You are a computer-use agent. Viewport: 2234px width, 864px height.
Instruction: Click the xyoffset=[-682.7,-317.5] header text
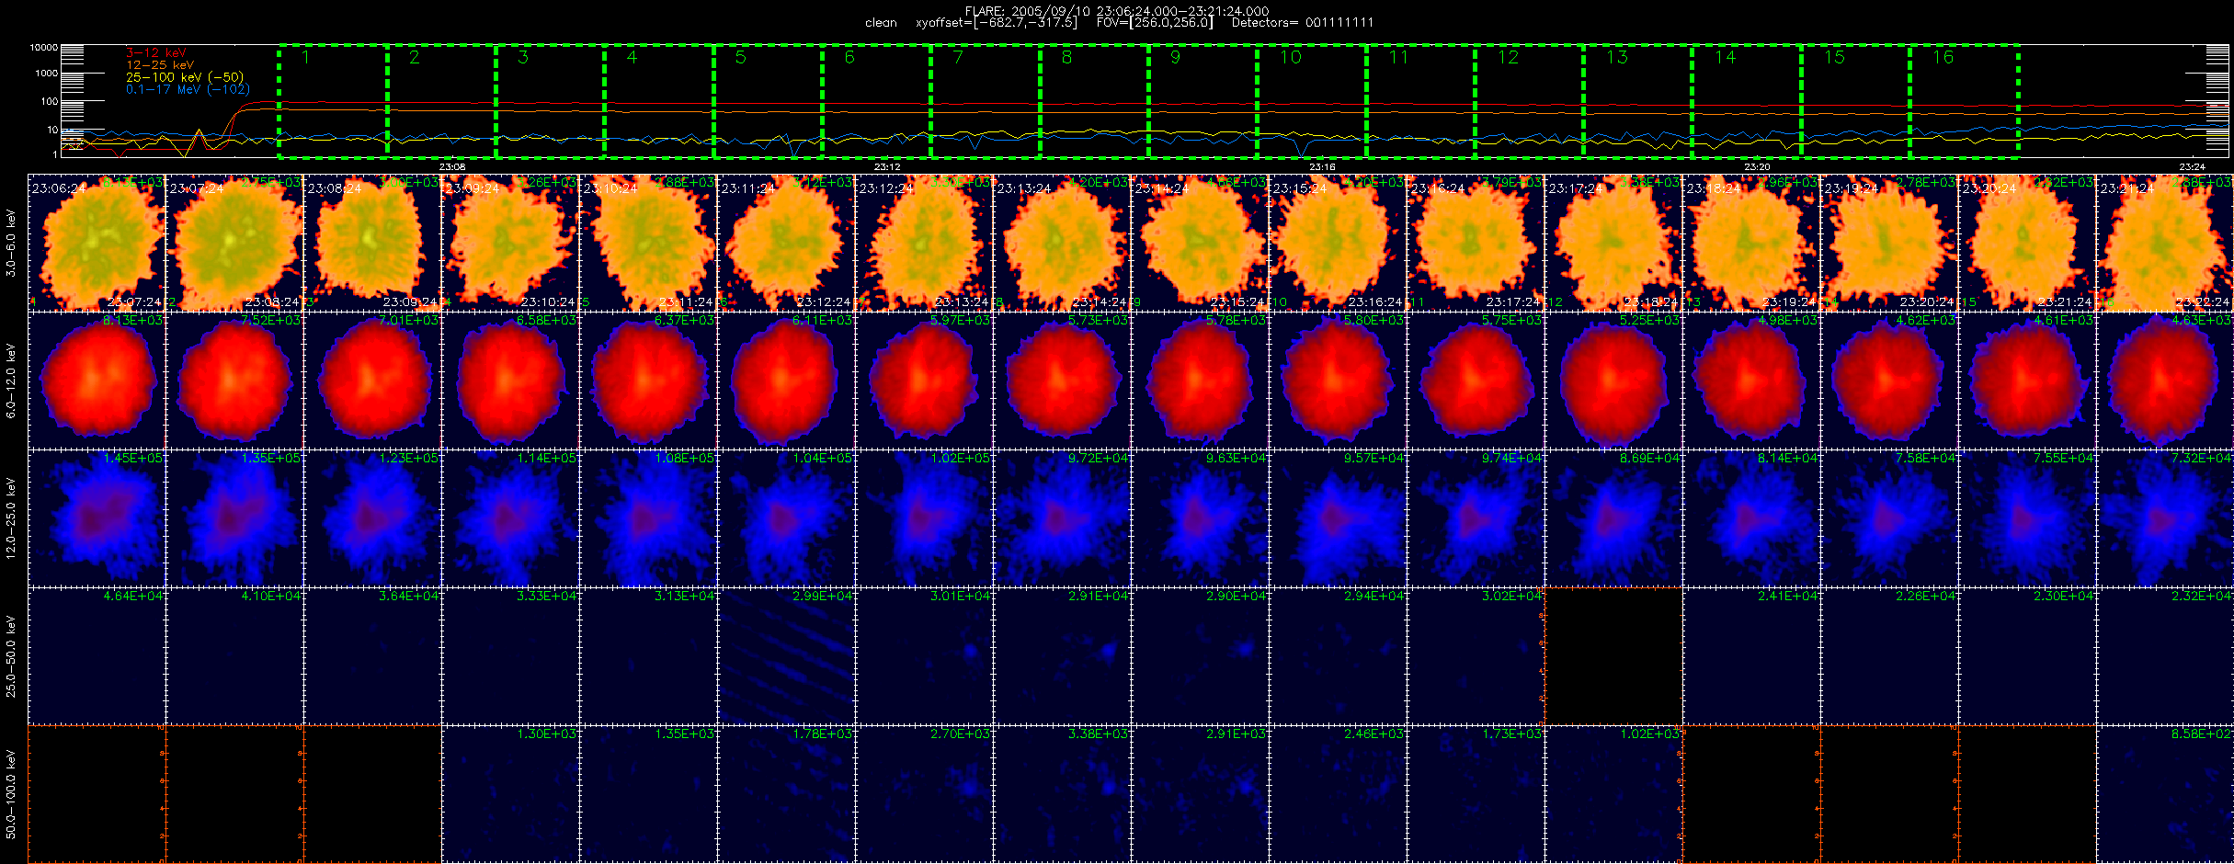click(x=997, y=23)
